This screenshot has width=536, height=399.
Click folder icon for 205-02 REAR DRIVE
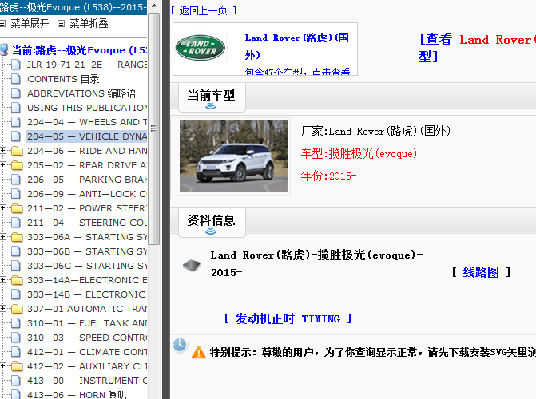click(x=17, y=165)
